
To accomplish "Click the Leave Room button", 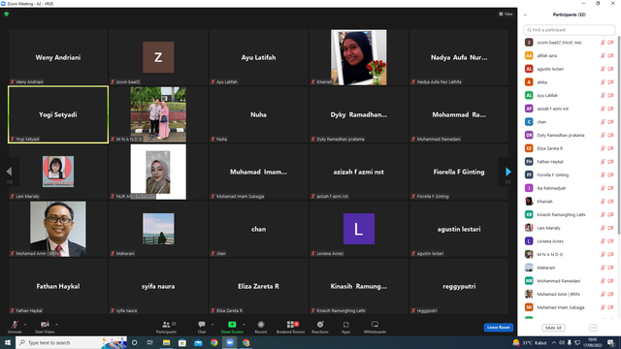I will (x=498, y=328).
